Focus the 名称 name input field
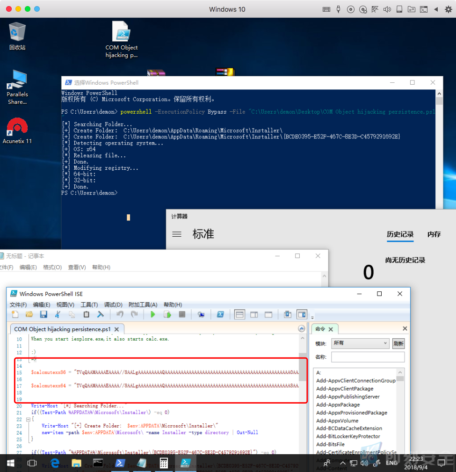This screenshot has height=472, width=456. pyautogui.click(x=368, y=357)
